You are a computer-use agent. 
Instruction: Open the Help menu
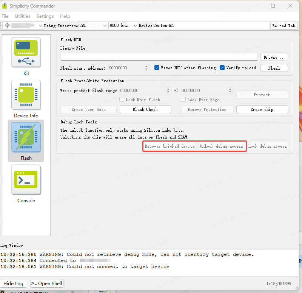65,16
